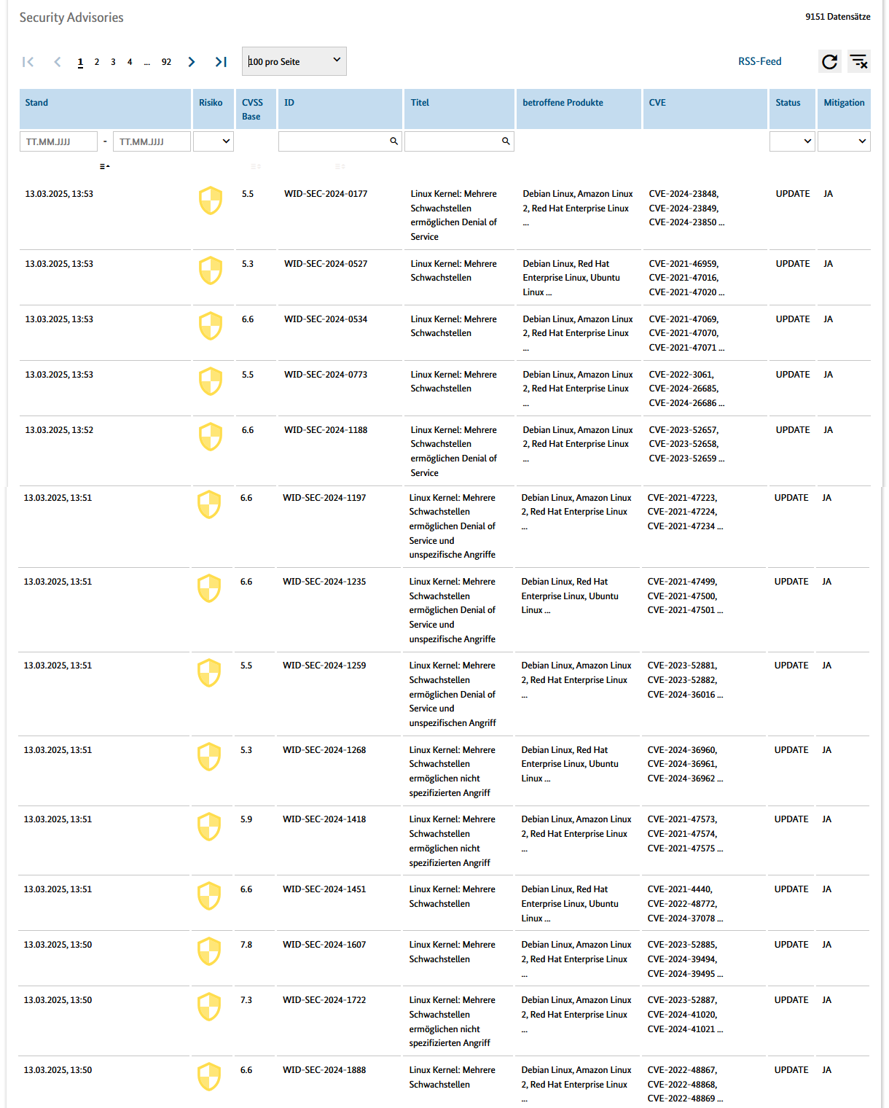889x1108 pixels.
Task: Click the Mitigation column header
Action: pyautogui.click(x=844, y=109)
